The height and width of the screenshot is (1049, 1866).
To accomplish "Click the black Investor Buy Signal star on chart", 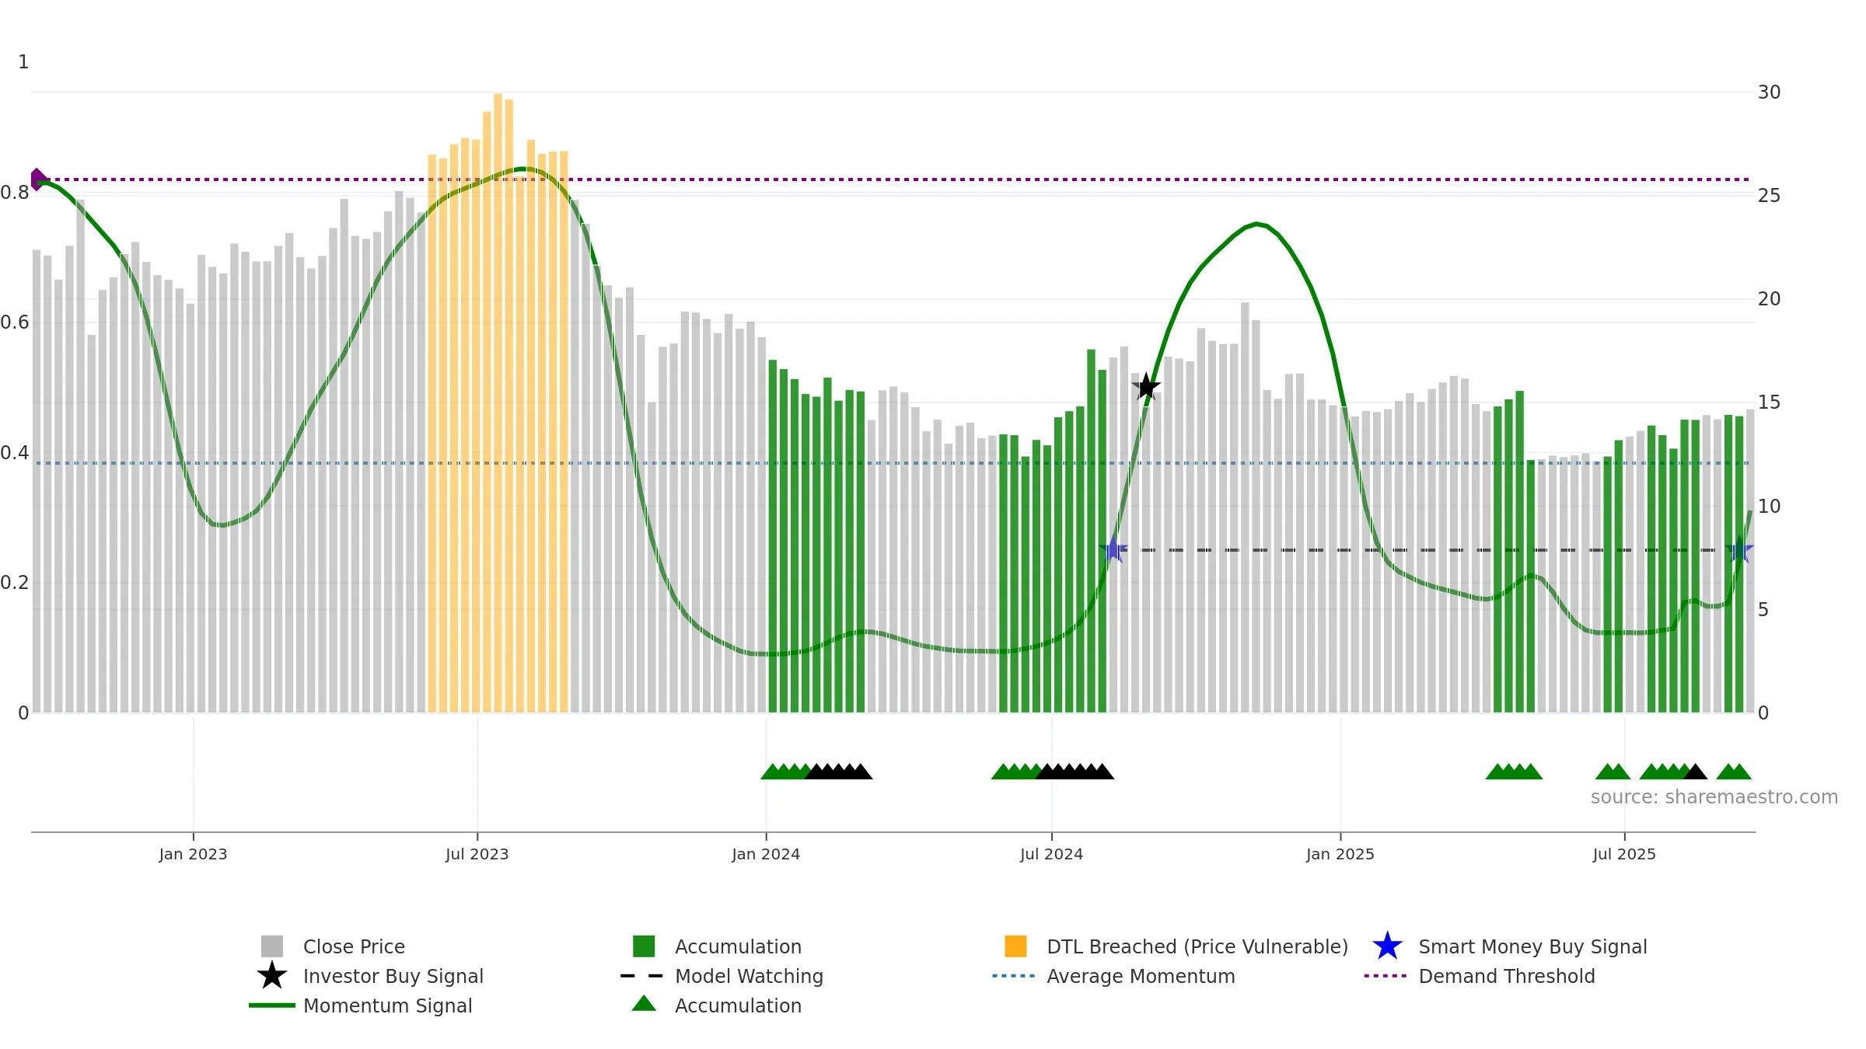I will pos(1146,386).
